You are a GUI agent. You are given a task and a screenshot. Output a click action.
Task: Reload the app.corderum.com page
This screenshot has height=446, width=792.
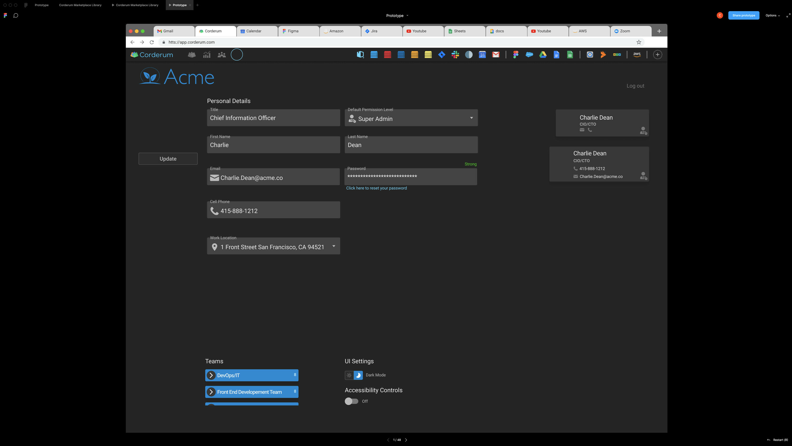[x=151, y=42]
